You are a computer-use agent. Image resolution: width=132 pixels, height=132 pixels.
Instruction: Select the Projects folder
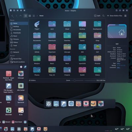click(67, 71)
